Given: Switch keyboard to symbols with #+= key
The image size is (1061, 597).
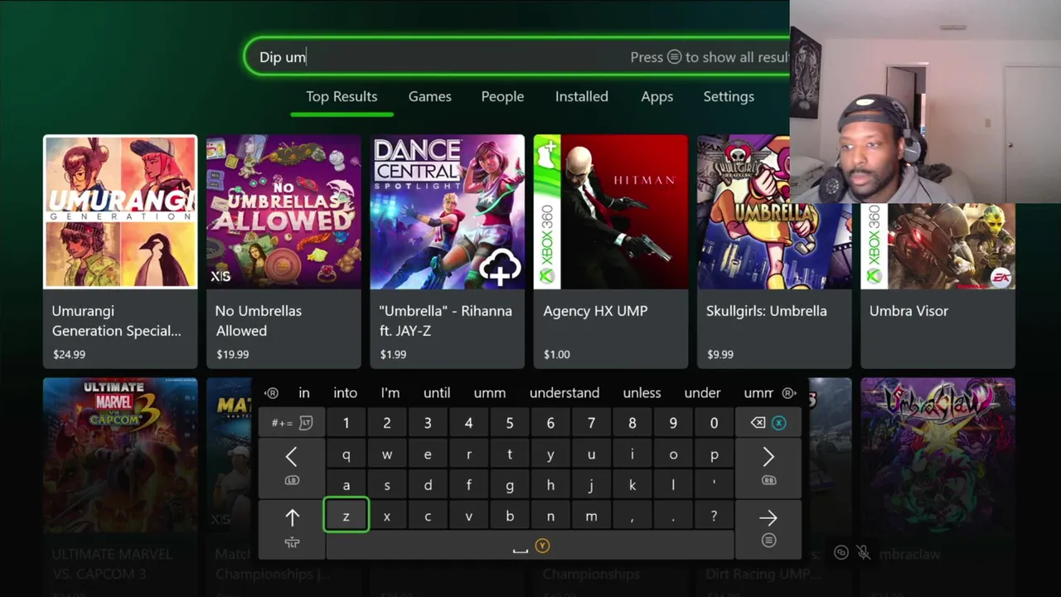Looking at the screenshot, I should click(x=292, y=423).
